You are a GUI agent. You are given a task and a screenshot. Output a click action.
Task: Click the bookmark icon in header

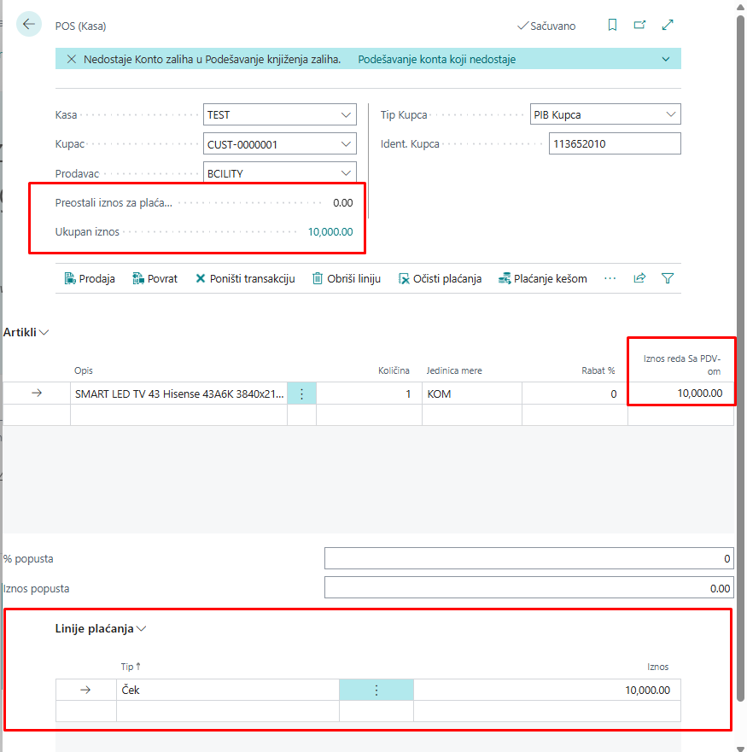[x=612, y=26]
